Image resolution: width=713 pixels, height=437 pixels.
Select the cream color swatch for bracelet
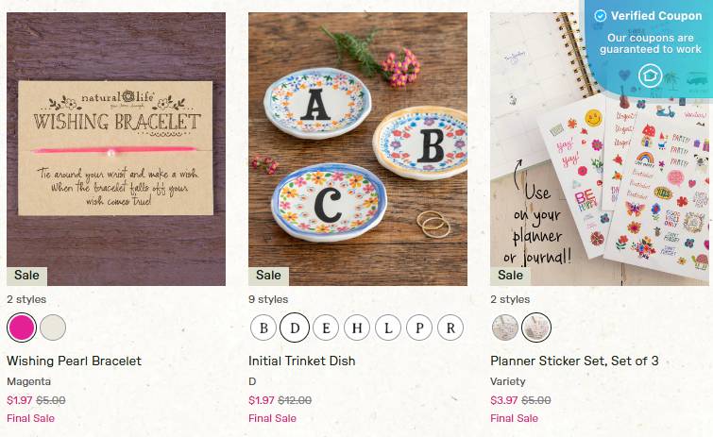click(53, 328)
